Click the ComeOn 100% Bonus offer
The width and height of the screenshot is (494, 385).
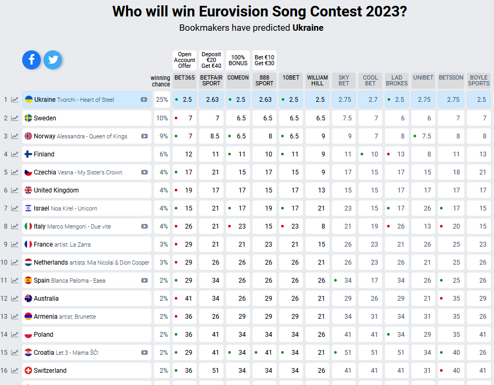238,60
